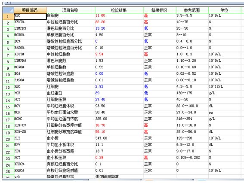This screenshot has width=244, height=183.
Task: Click the 血红蛋白 name cell
Action: click(x=71, y=94)
